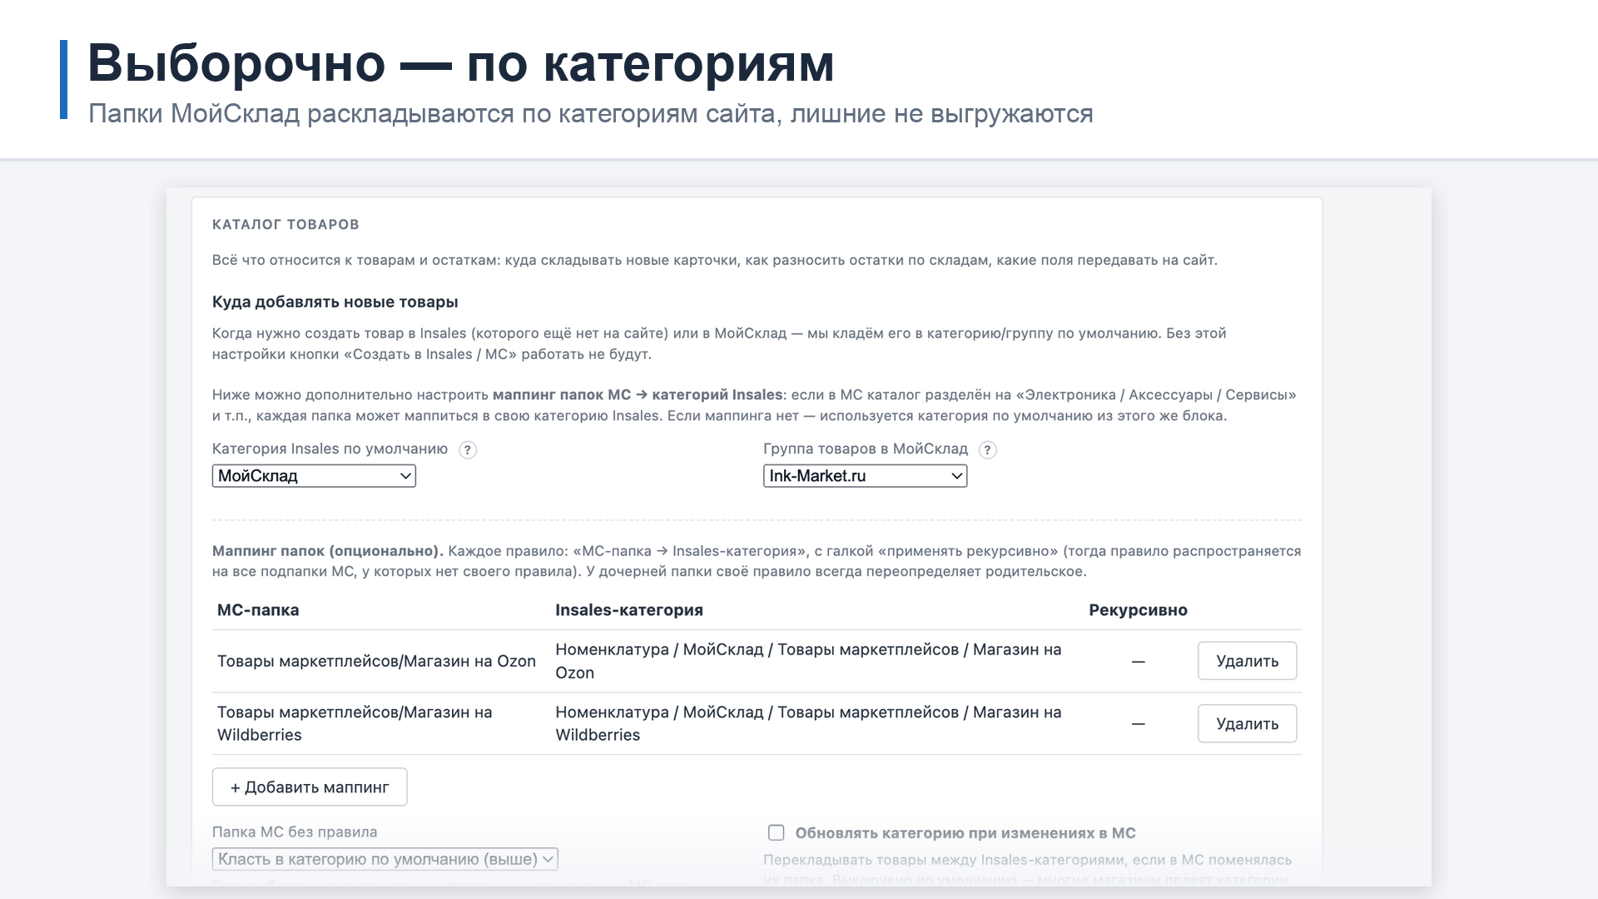The width and height of the screenshot is (1598, 899).
Task: Click the slide title Выборочно — по категориям
Action: coord(461,63)
